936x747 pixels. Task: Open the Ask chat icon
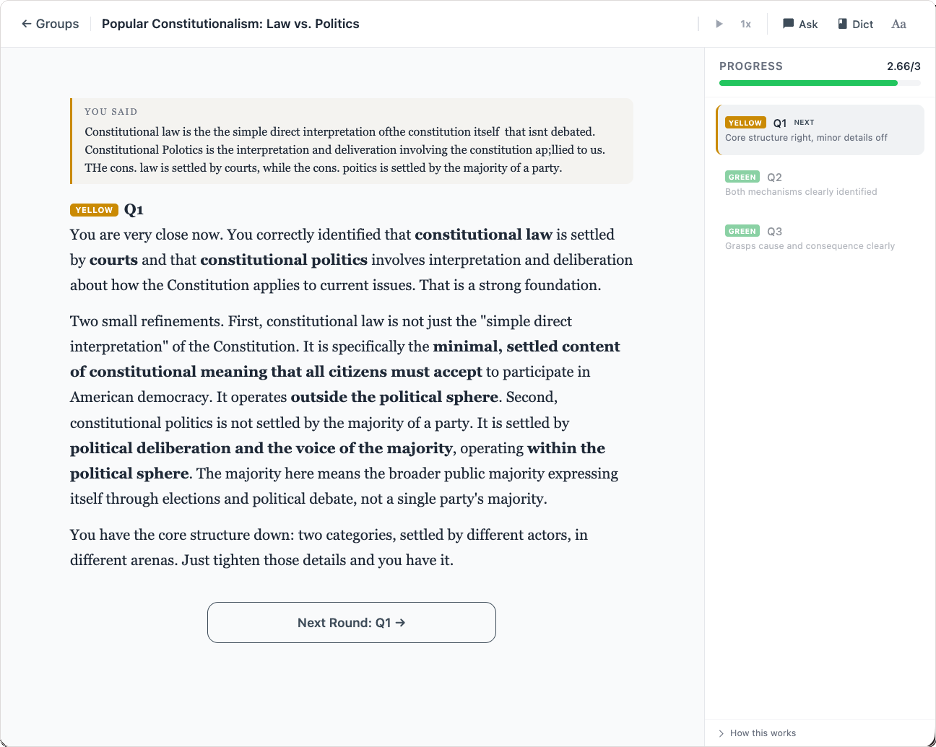[800, 24]
